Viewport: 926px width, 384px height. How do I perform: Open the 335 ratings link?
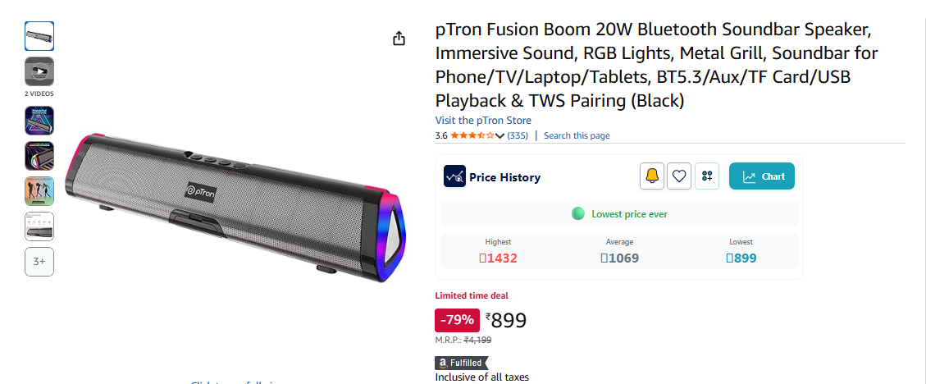coord(518,135)
